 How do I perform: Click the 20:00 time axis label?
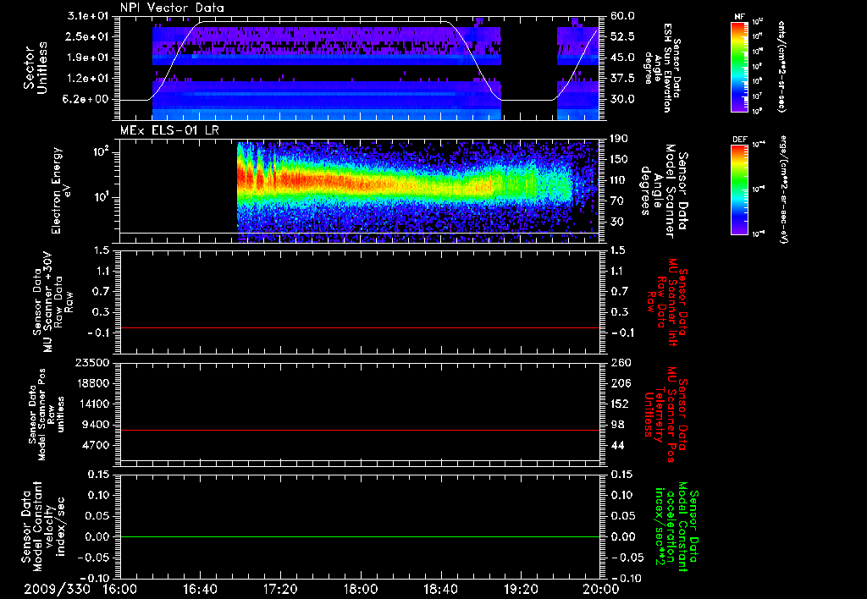pyautogui.click(x=601, y=589)
